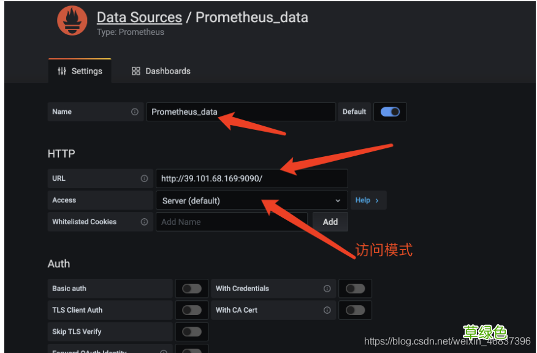Click the Add button for cookies
The width and height of the screenshot is (537, 353).
point(330,222)
